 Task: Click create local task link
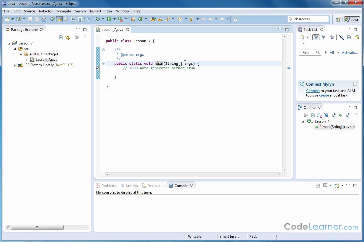(324, 95)
